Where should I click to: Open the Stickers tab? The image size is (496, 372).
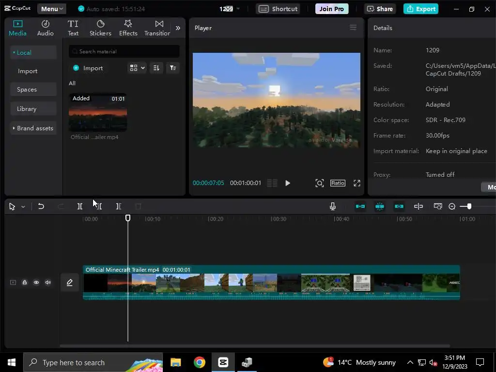click(100, 28)
